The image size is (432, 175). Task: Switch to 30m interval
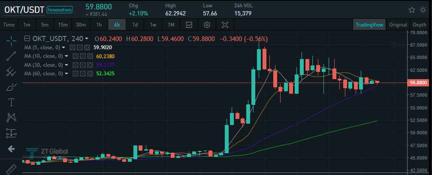[x=81, y=25]
